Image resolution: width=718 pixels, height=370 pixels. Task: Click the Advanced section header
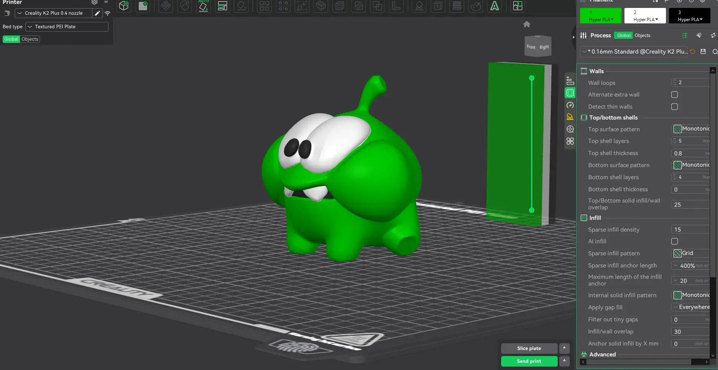(602, 355)
